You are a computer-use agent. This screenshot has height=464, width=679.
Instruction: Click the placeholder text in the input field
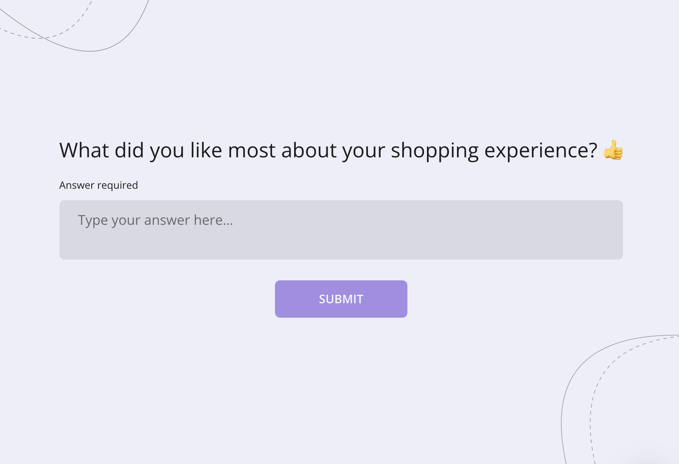point(156,220)
